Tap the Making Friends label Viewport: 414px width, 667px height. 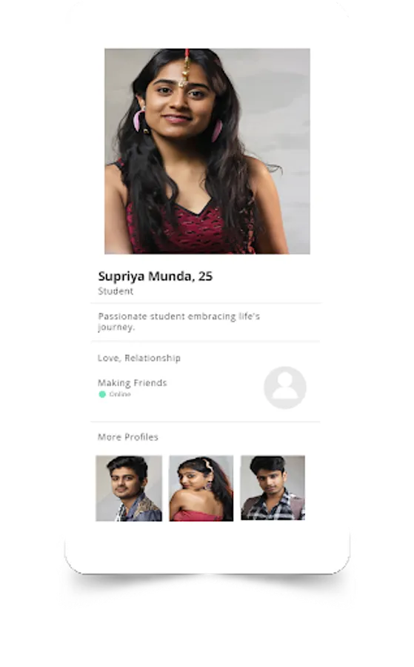click(x=132, y=383)
